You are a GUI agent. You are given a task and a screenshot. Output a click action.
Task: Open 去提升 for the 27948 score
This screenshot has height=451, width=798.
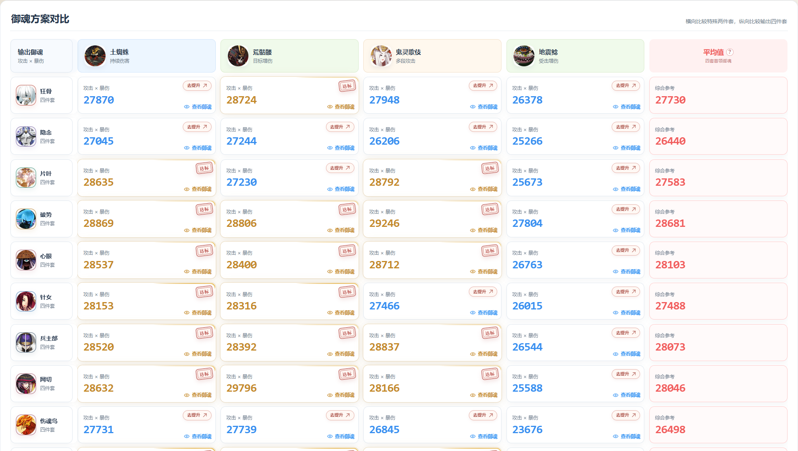(x=483, y=86)
